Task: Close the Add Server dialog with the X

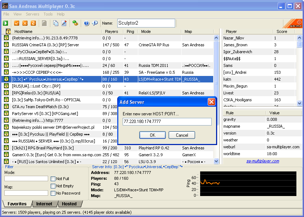Action: [x=211, y=102]
